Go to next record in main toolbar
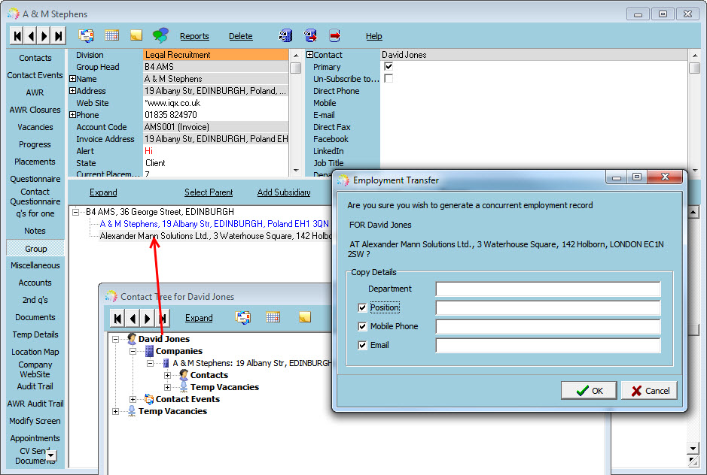 (x=44, y=36)
